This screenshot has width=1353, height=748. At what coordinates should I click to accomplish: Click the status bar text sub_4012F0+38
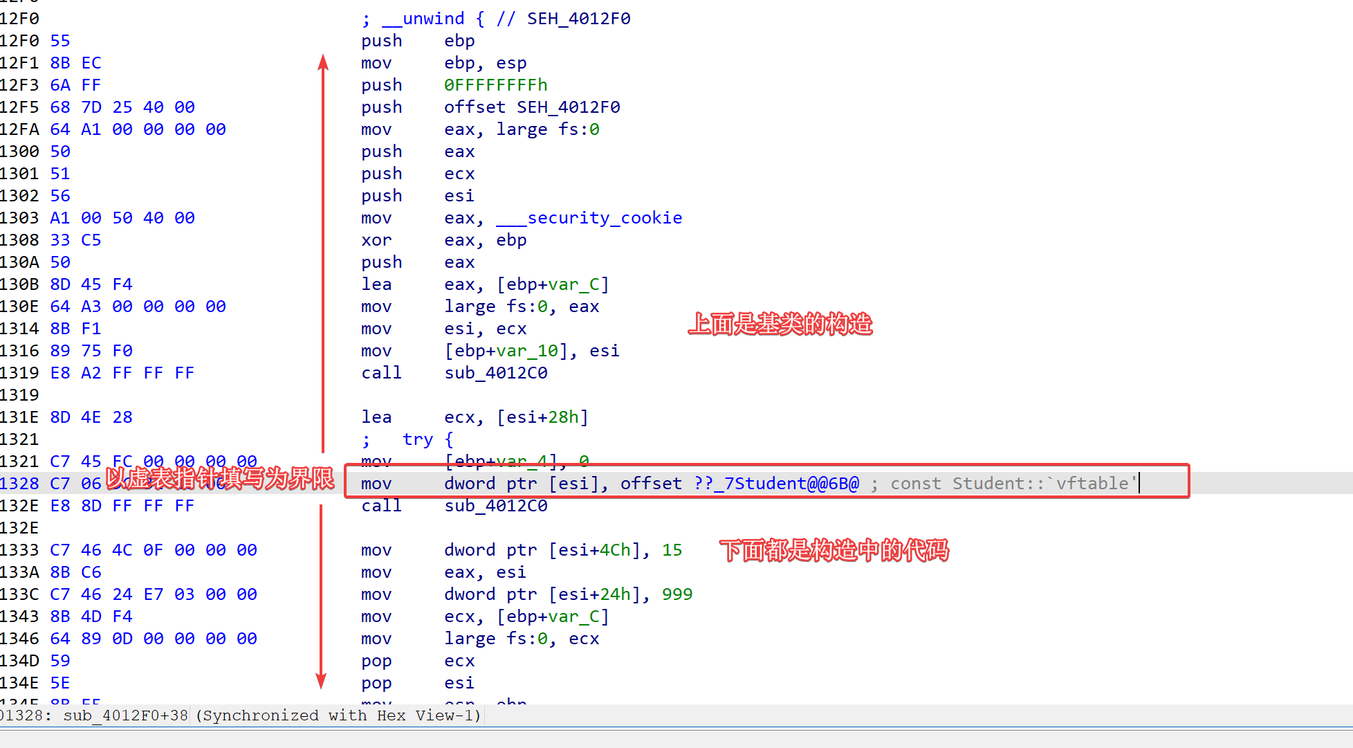(x=125, y=715)
